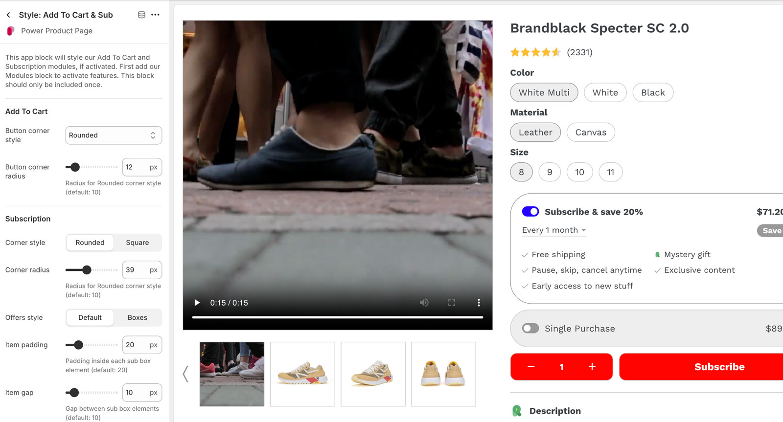The height and width of the screenshot is (422, 783).
Task: Select Default offers style
Action: point(90,318)
